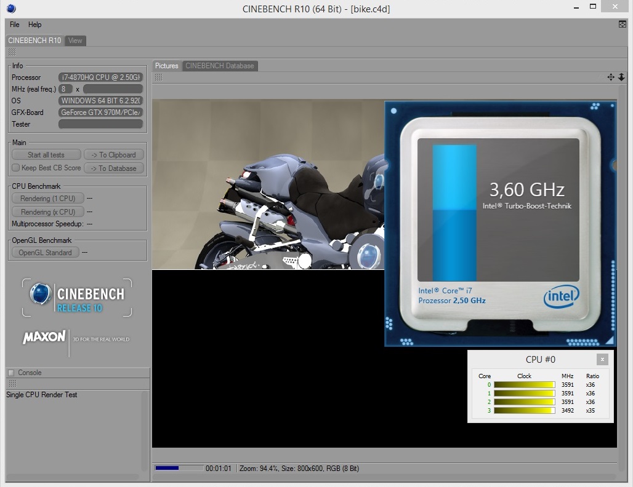The image size is (633, 487).
Task: Click the "Intel Turbo-Boost-Technik" label
Action: coord(527,206)
